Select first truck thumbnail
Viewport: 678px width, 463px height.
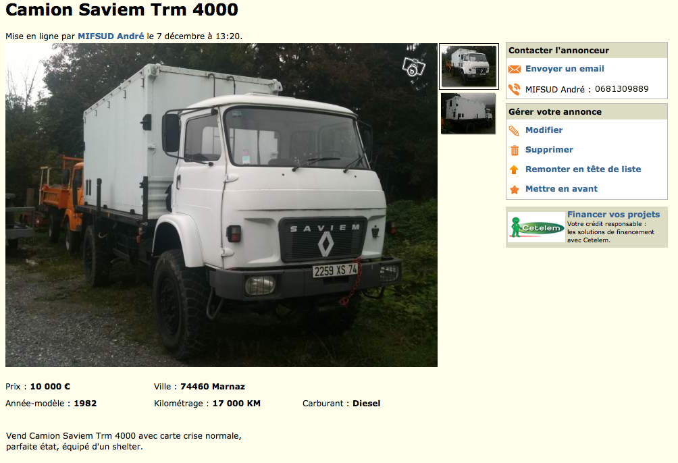469,67
